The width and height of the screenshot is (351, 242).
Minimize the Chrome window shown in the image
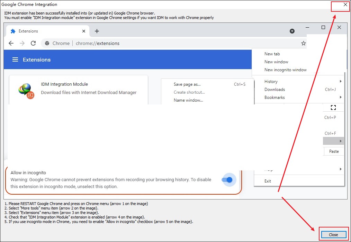[x=307, y=27]
